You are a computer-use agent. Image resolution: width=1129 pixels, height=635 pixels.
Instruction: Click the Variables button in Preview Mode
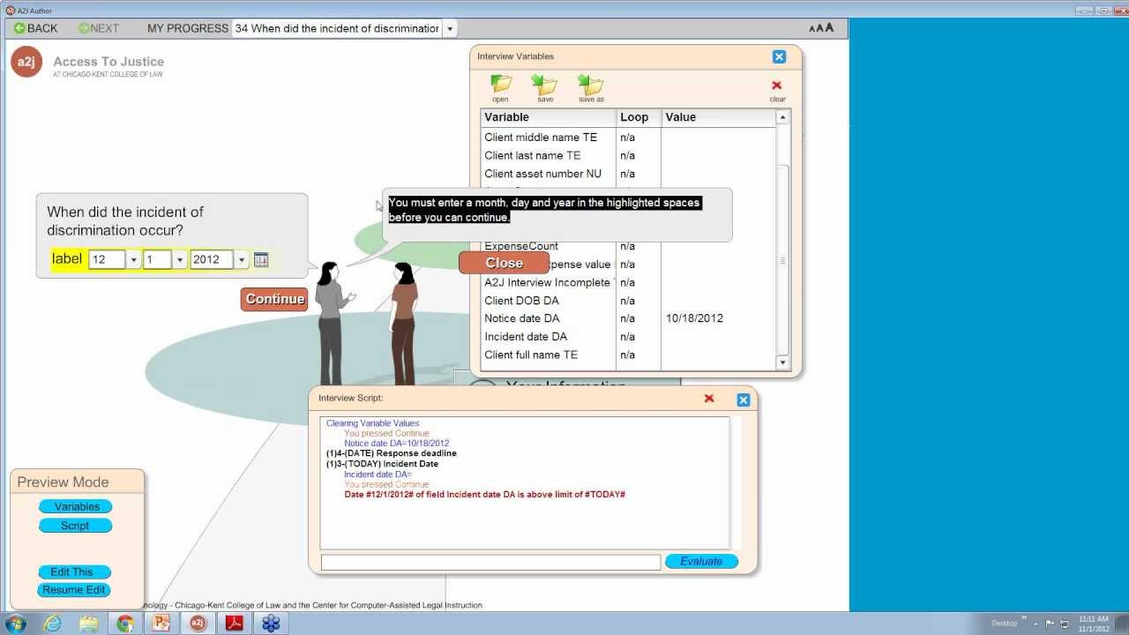[76, 506]
